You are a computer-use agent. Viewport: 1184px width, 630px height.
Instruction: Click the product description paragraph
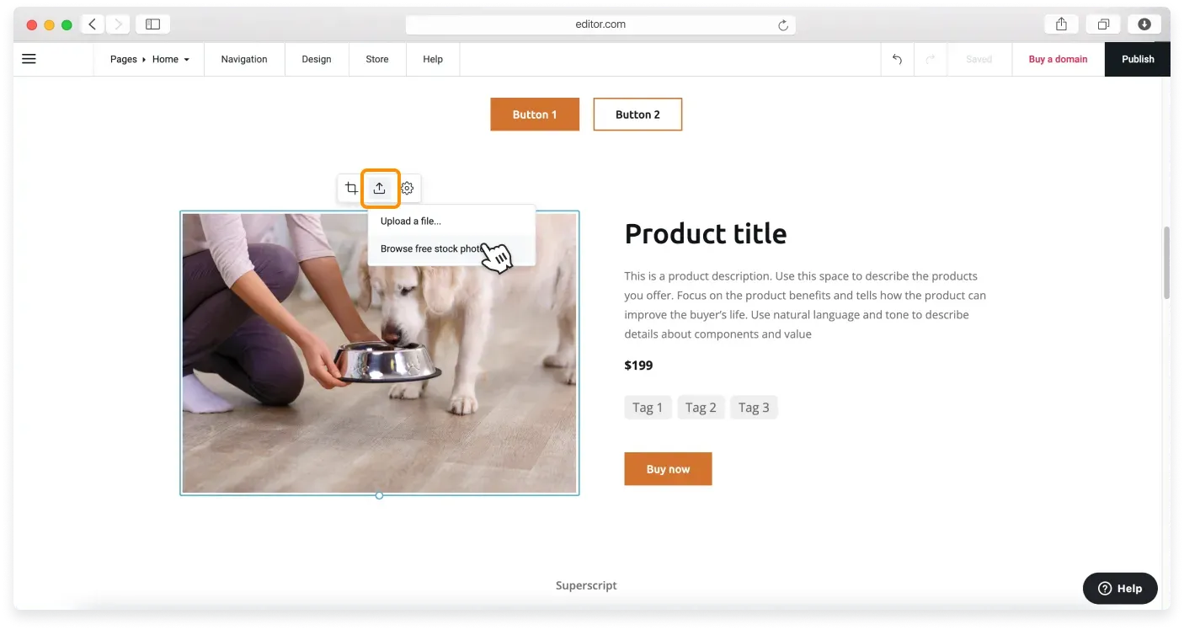pyautogui.click(x=805, y=305)
